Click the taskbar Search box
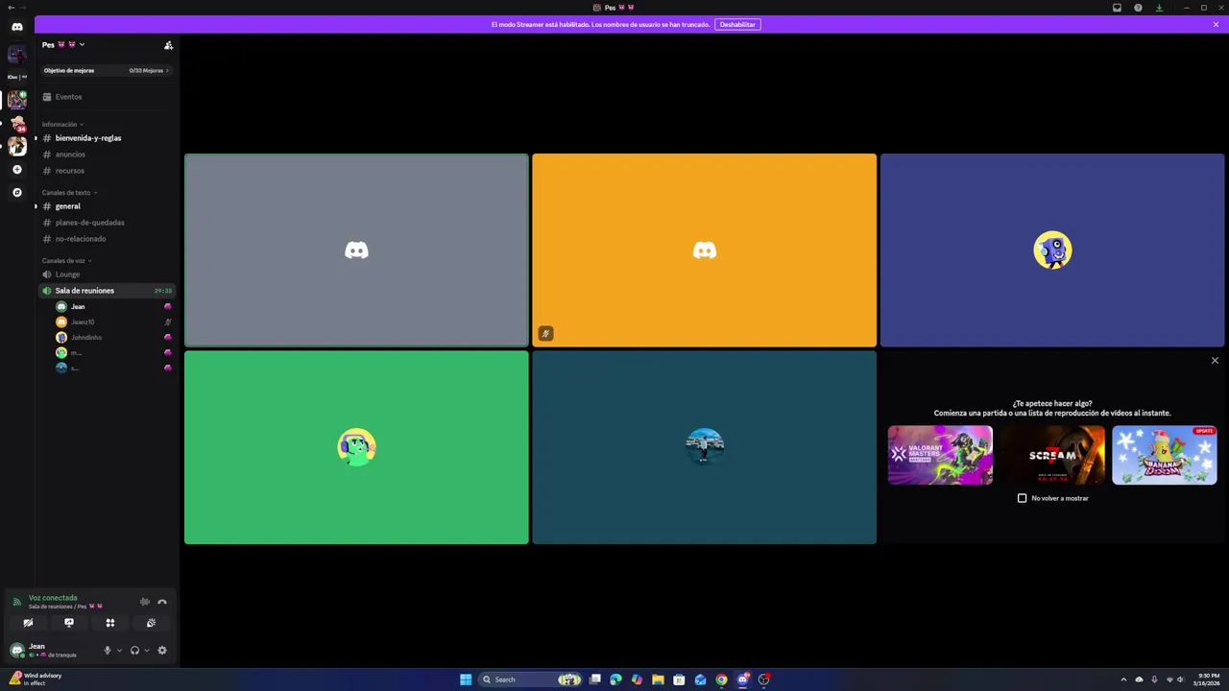Viewport: 1229px width, 691px height. tap(531, 679)
